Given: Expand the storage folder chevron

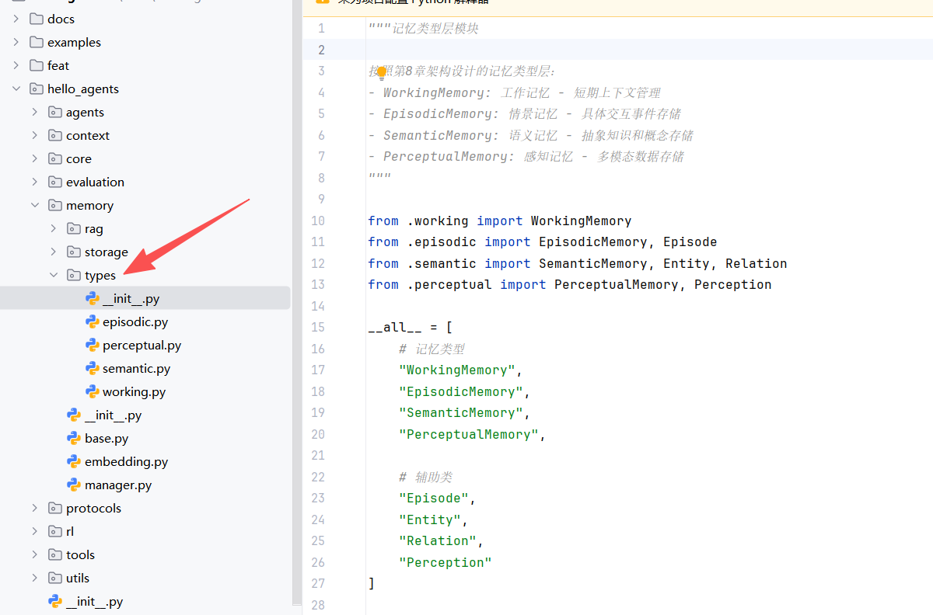Looking at the screenshot, I should tap(54, 252).
